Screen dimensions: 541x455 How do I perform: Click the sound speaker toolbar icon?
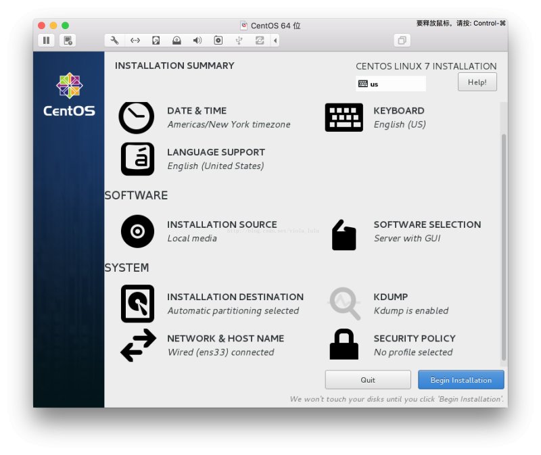197,41
